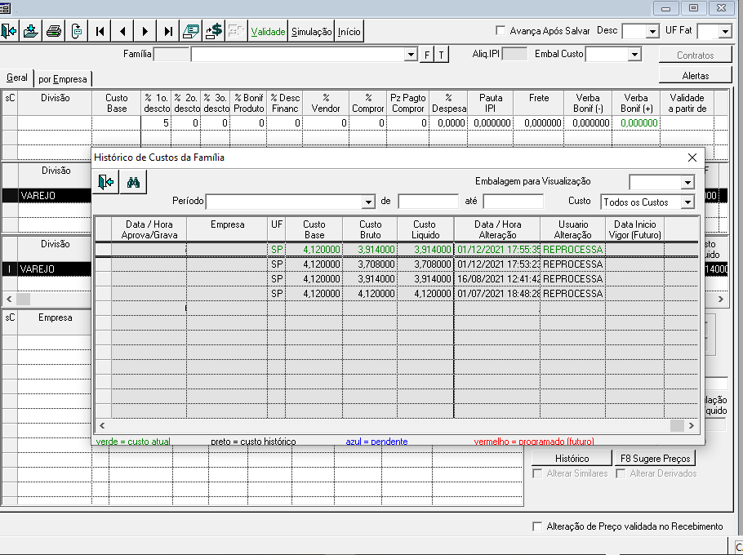Click the Família code input field
Image resolution: width=743 pixels, height=555 pixels.
pos(171,54)
